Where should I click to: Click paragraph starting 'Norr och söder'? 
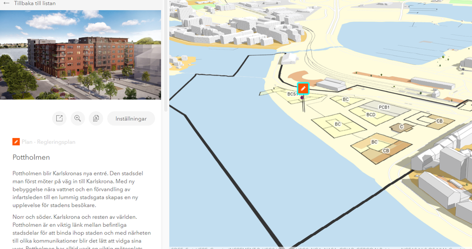pyautogui.click(x=81, y=232)
